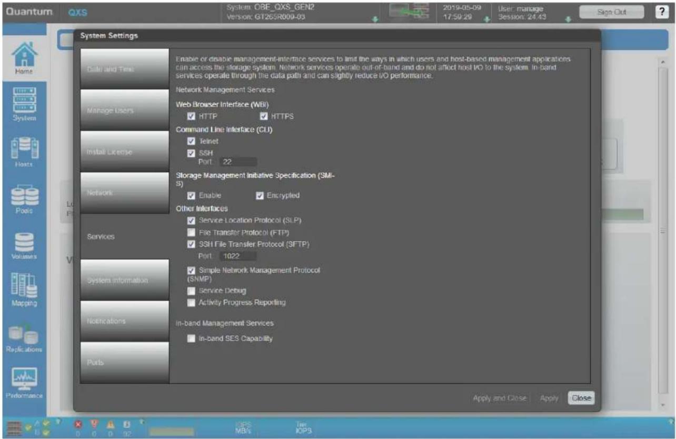Image resolution: width=676 pixels, height=439 pixels.
Task: Expand the system info dropdown arrow in header
Action: [x=375, y=21]
